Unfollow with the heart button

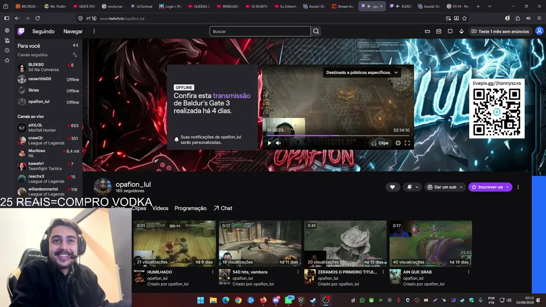[392, 187]
